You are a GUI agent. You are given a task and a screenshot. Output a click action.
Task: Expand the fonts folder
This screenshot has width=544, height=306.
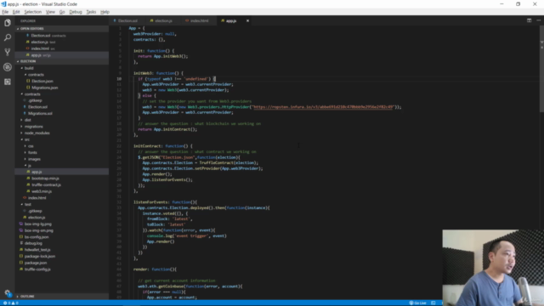pos(62,153)
